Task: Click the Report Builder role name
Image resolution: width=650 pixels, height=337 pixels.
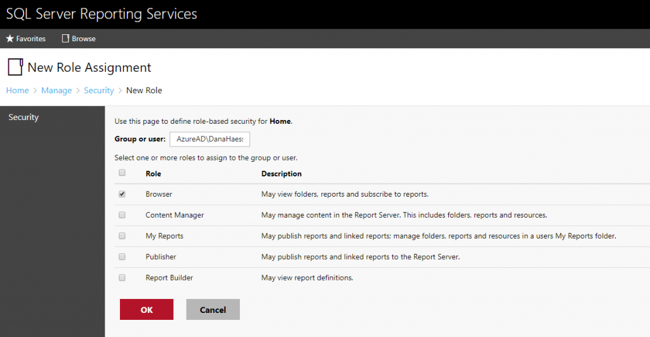Action: pos(169,278)
